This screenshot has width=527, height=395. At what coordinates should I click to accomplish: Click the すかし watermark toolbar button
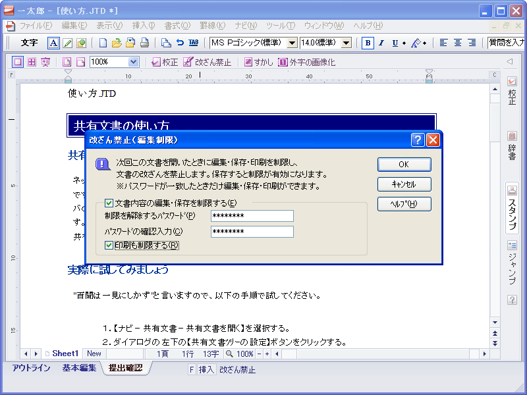coord(258,62)
